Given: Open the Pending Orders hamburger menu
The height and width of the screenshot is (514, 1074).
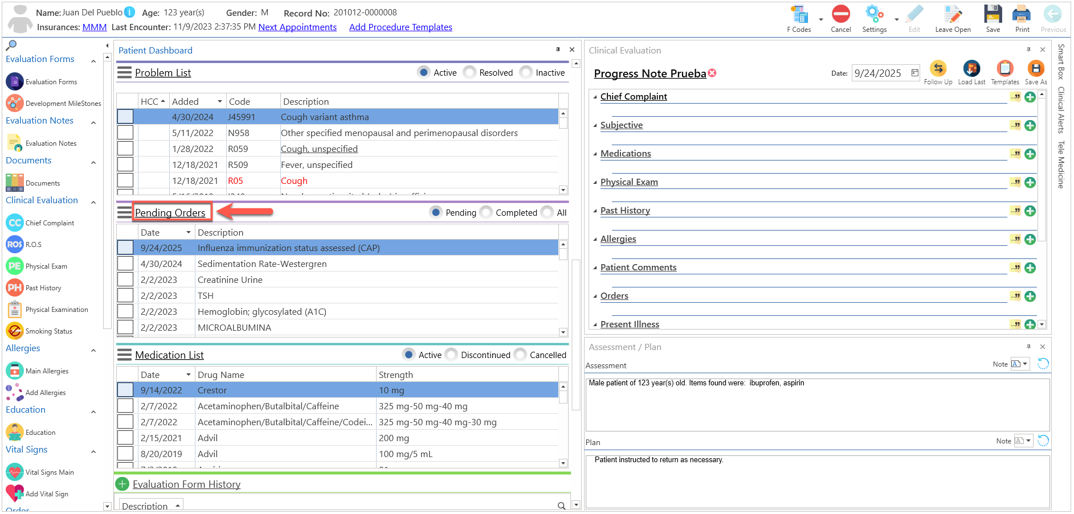Looking at the screenshot, I should pos(124,212).
